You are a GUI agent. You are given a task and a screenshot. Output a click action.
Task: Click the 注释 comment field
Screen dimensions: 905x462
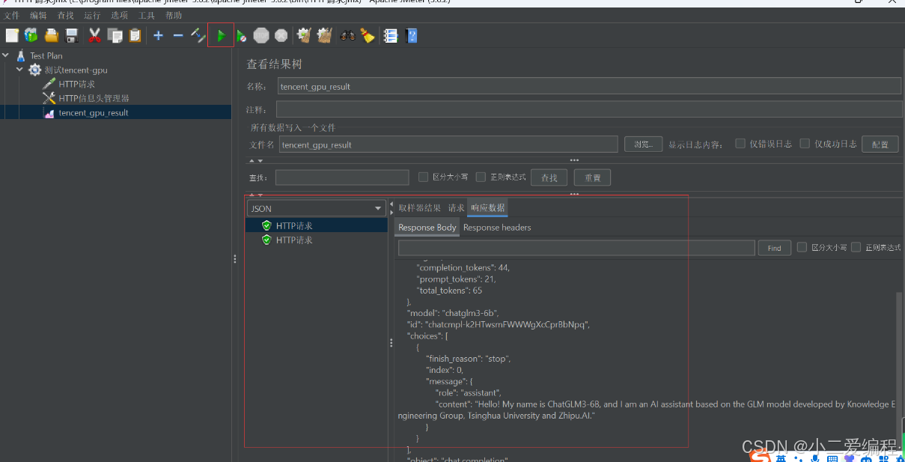point(589,110)
